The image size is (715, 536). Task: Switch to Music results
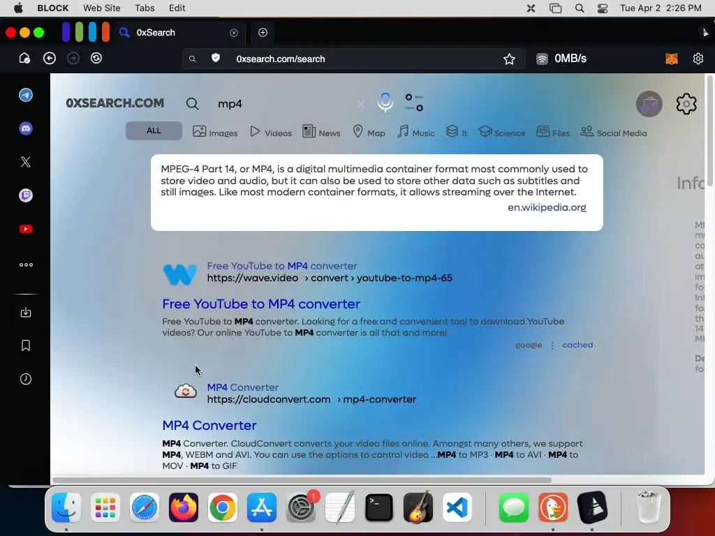pos(415,132)
